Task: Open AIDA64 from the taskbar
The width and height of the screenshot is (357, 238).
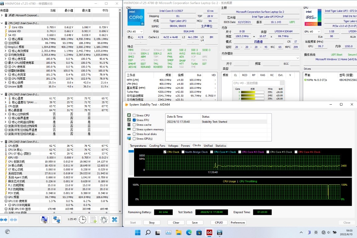Action: tap(209, 232)
